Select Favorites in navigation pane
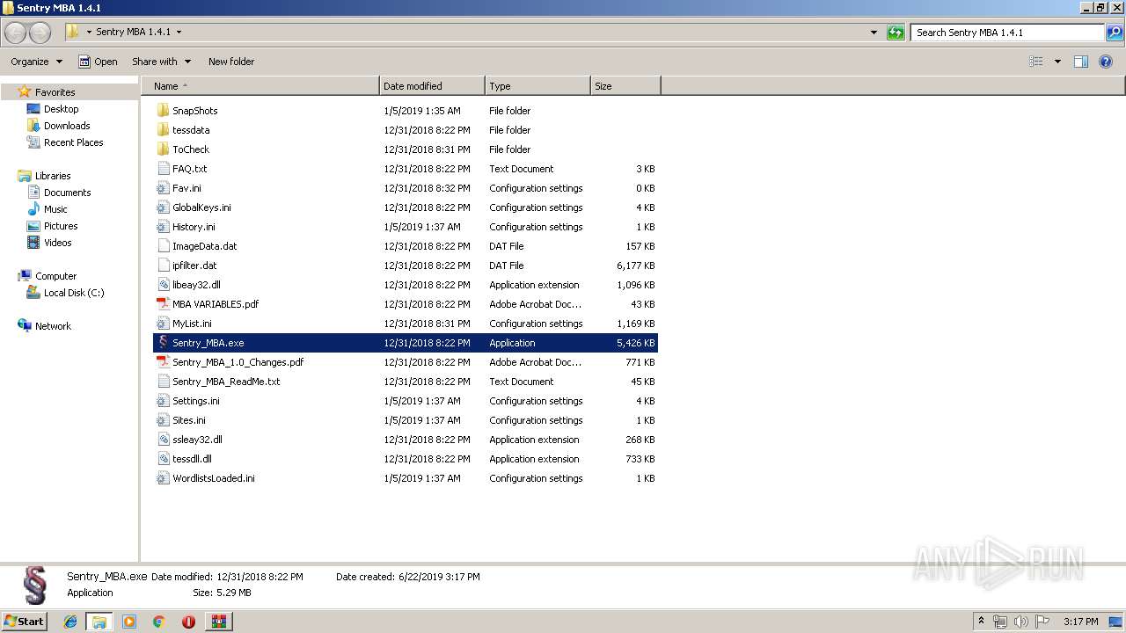The width and height of the screenshot is (1126, 633). pyautogui.click(x=55, y=92)
